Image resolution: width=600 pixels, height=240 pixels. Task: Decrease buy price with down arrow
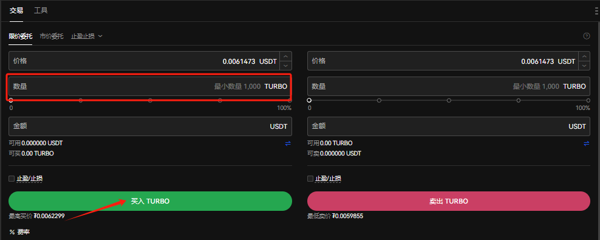pos(286,66)
